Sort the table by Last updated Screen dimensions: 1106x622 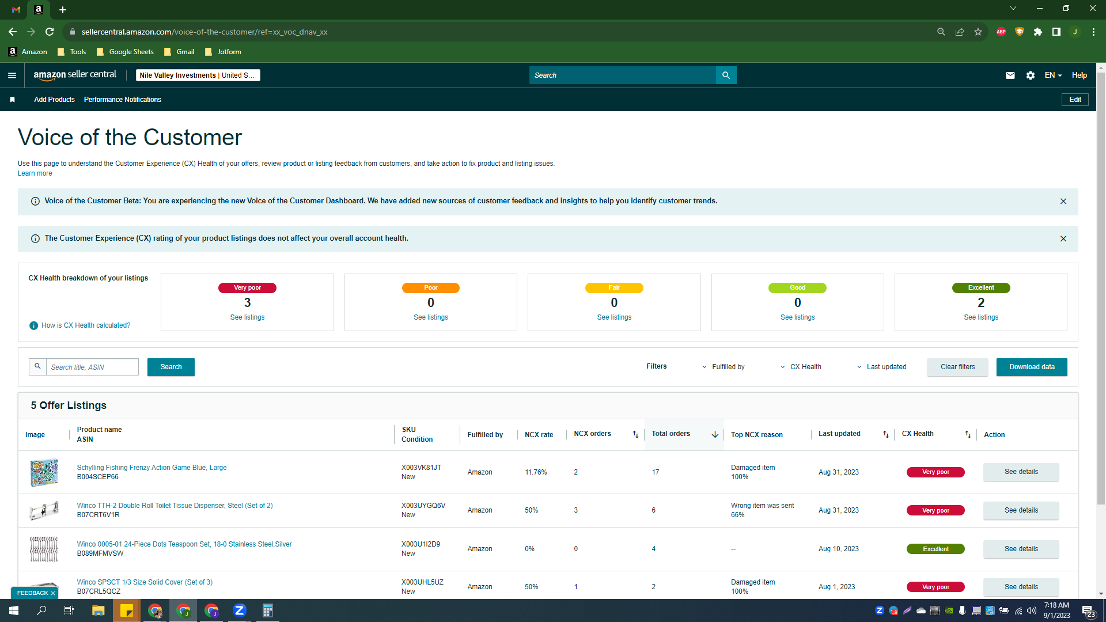click(886, 435)
